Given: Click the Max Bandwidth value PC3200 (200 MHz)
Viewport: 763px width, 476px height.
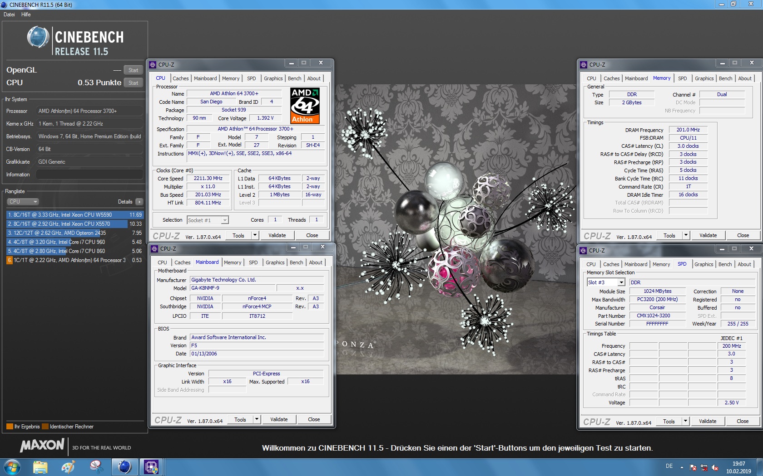Looking at the screenshot, I should [657, 299].
